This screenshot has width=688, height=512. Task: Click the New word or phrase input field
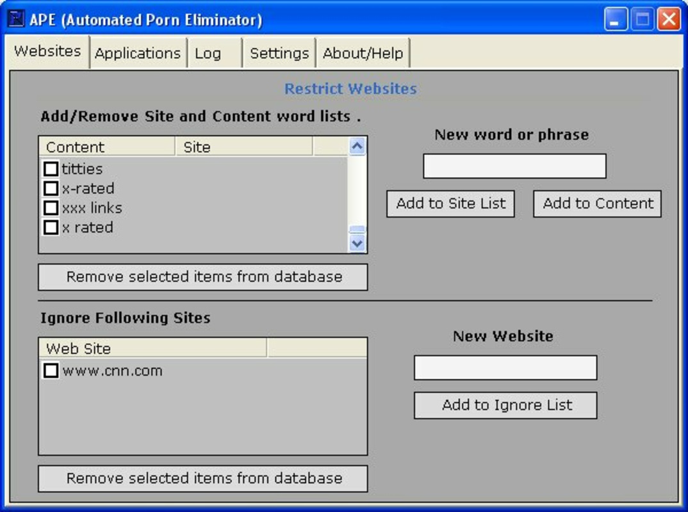tap(514, 166)
